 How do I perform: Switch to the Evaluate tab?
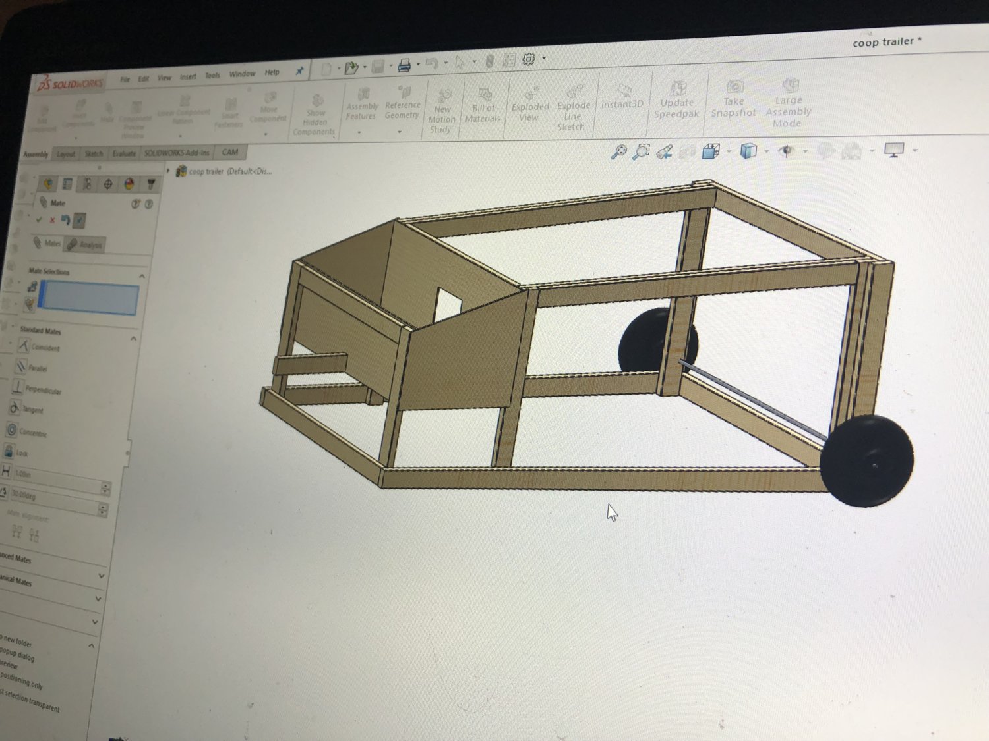pyautogui.click(x=124, y=153)
